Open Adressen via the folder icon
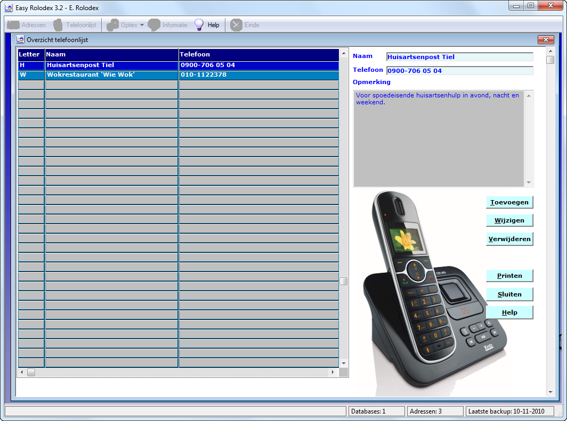The height and width of the screenshot is (421, 567). click(x=12, y=24)
